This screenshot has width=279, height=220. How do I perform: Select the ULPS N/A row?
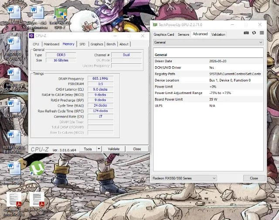(x=208, y=105)
